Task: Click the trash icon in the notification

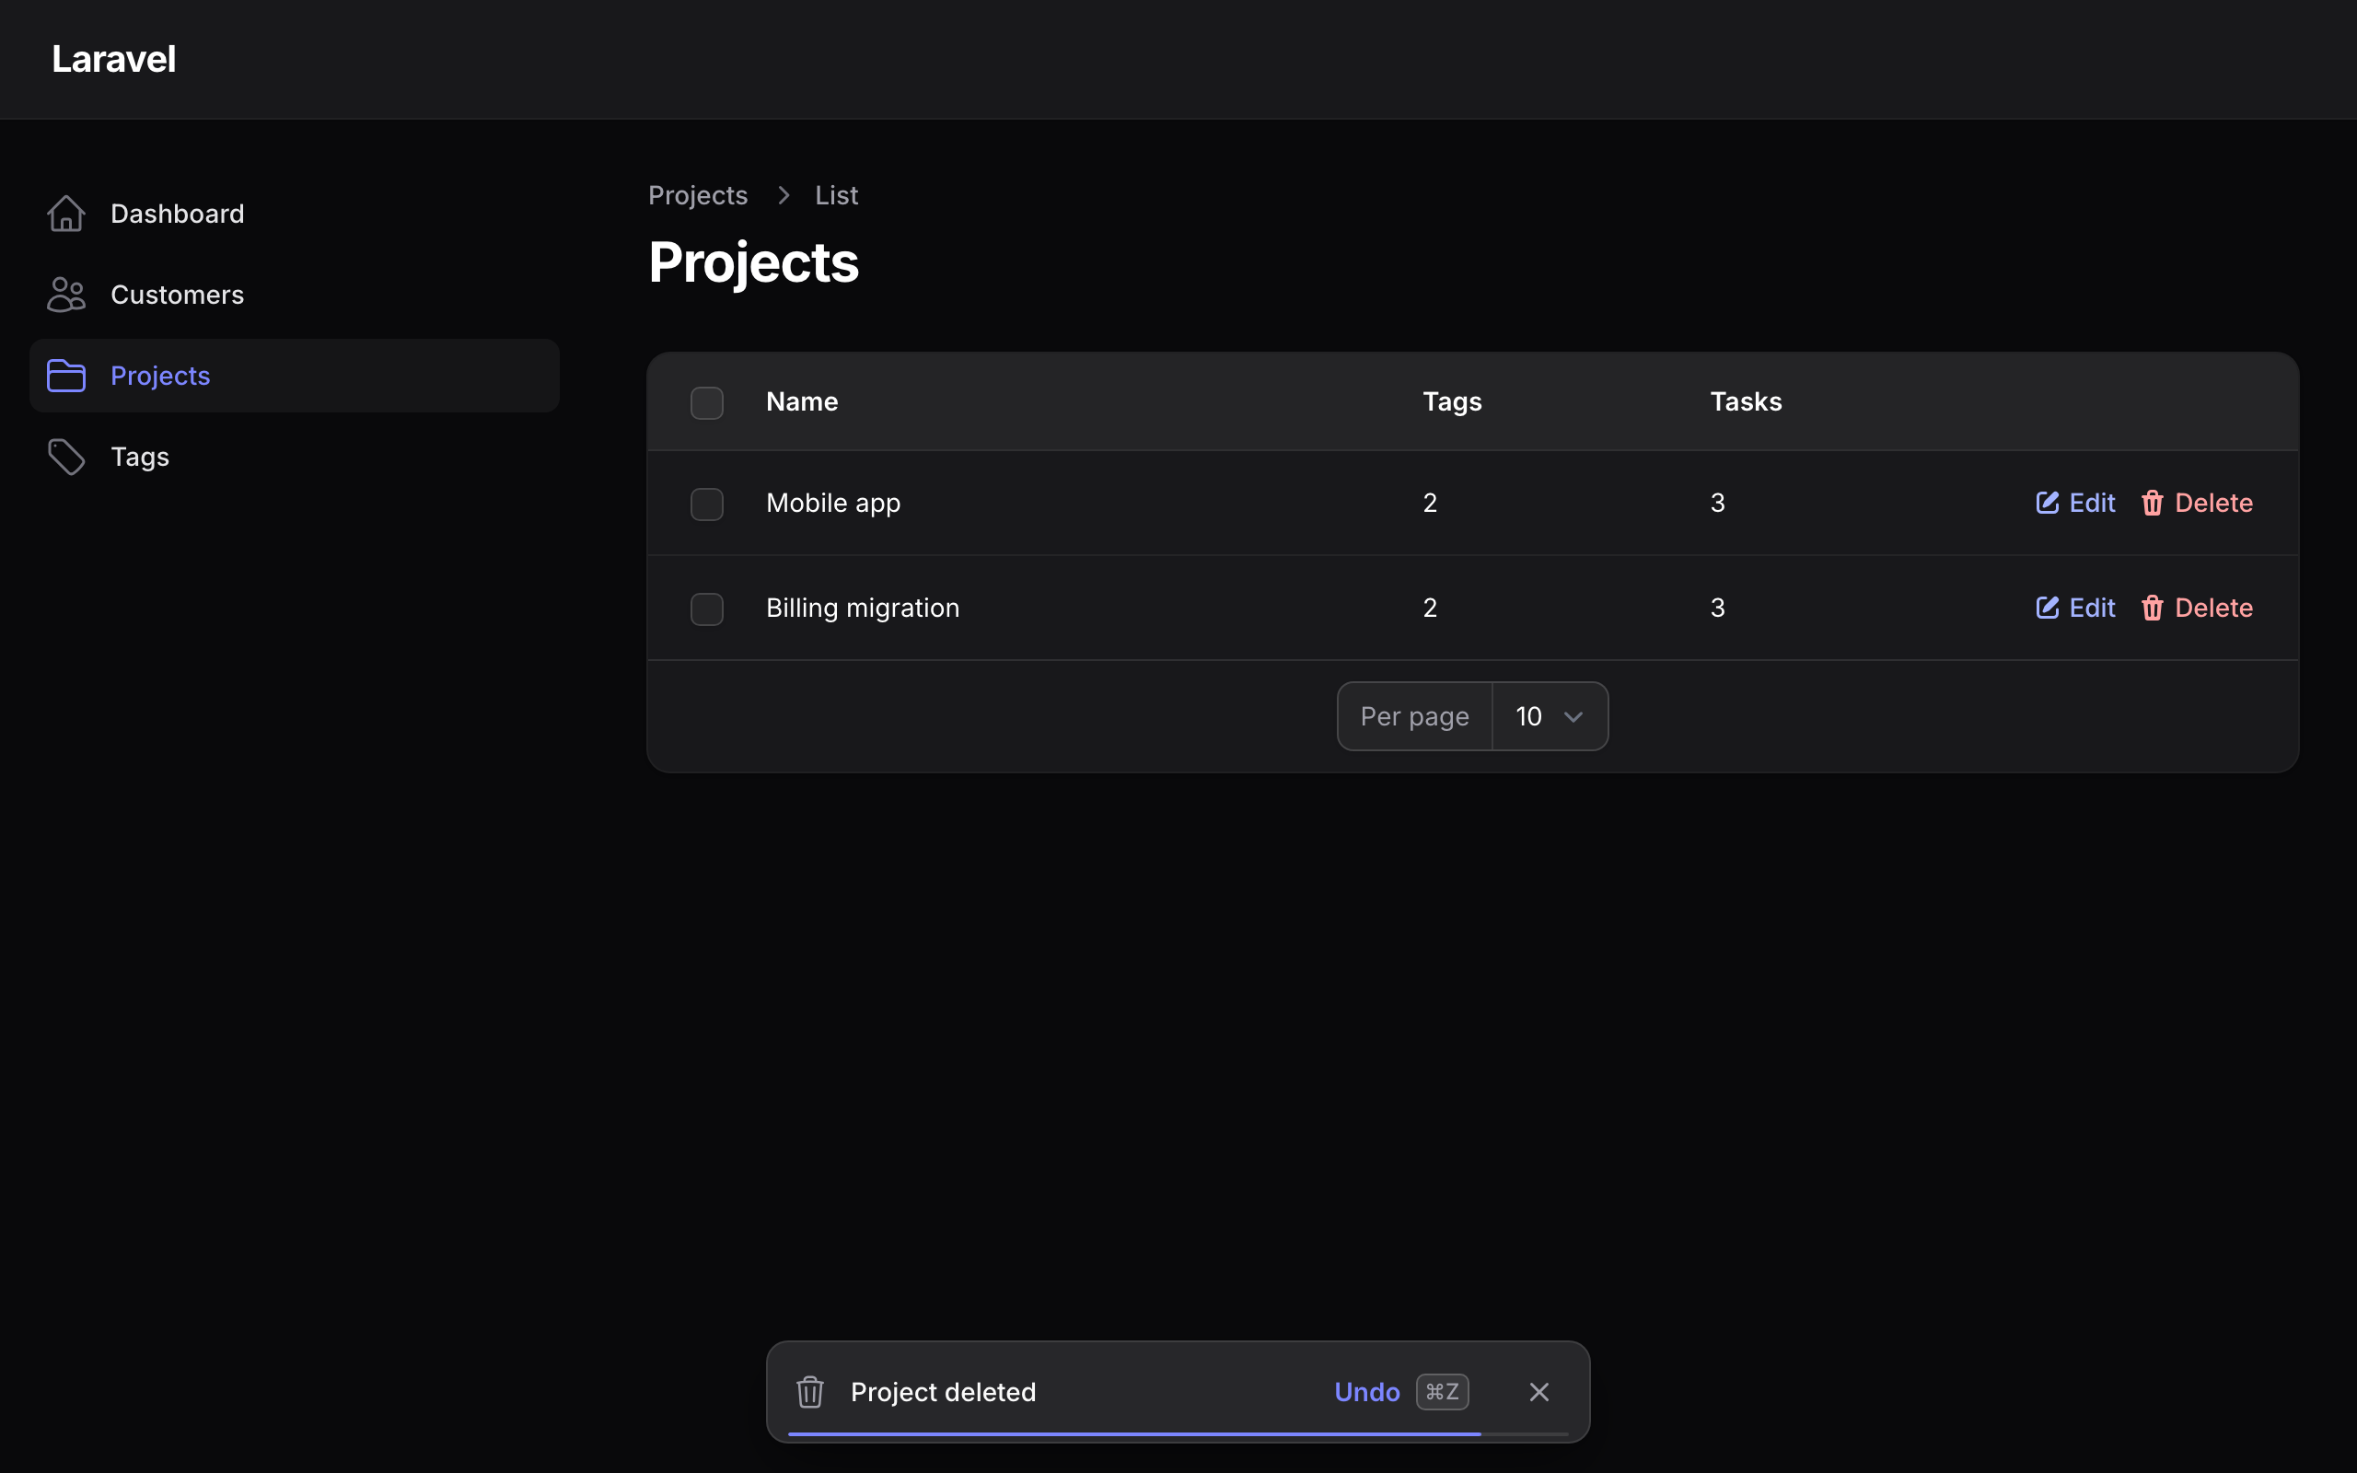Action: 810,1392
